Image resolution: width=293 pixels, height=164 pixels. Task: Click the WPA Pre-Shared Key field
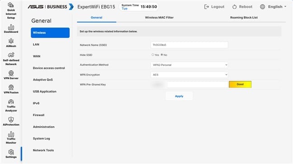click(x=189, y=85)
